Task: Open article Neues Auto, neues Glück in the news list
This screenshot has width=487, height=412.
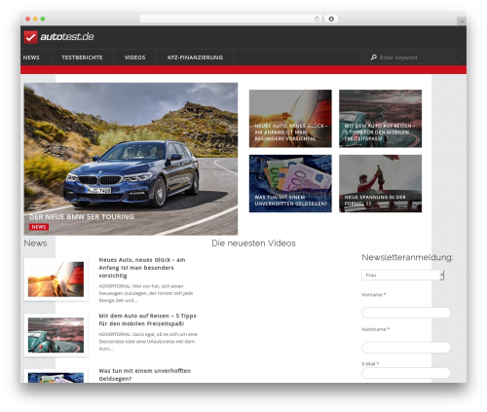Action: click(142, 268)
